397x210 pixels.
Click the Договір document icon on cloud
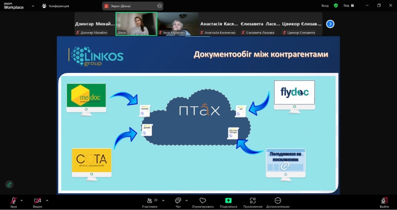pyautogui.click(x=147, y=130)
